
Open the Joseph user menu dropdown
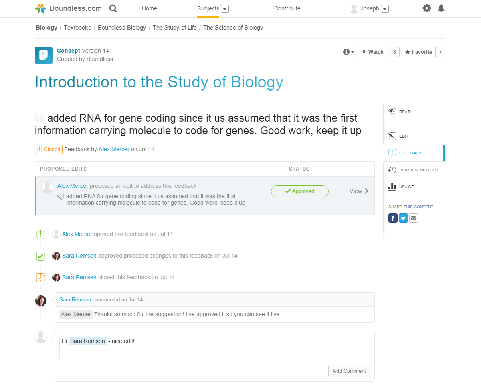pyautogui.click(x=385, y=9)
